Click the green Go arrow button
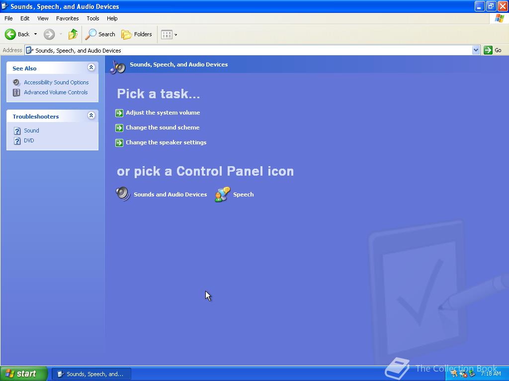The width and height of the screenshot is (509, 381). [x=488, y=50]
